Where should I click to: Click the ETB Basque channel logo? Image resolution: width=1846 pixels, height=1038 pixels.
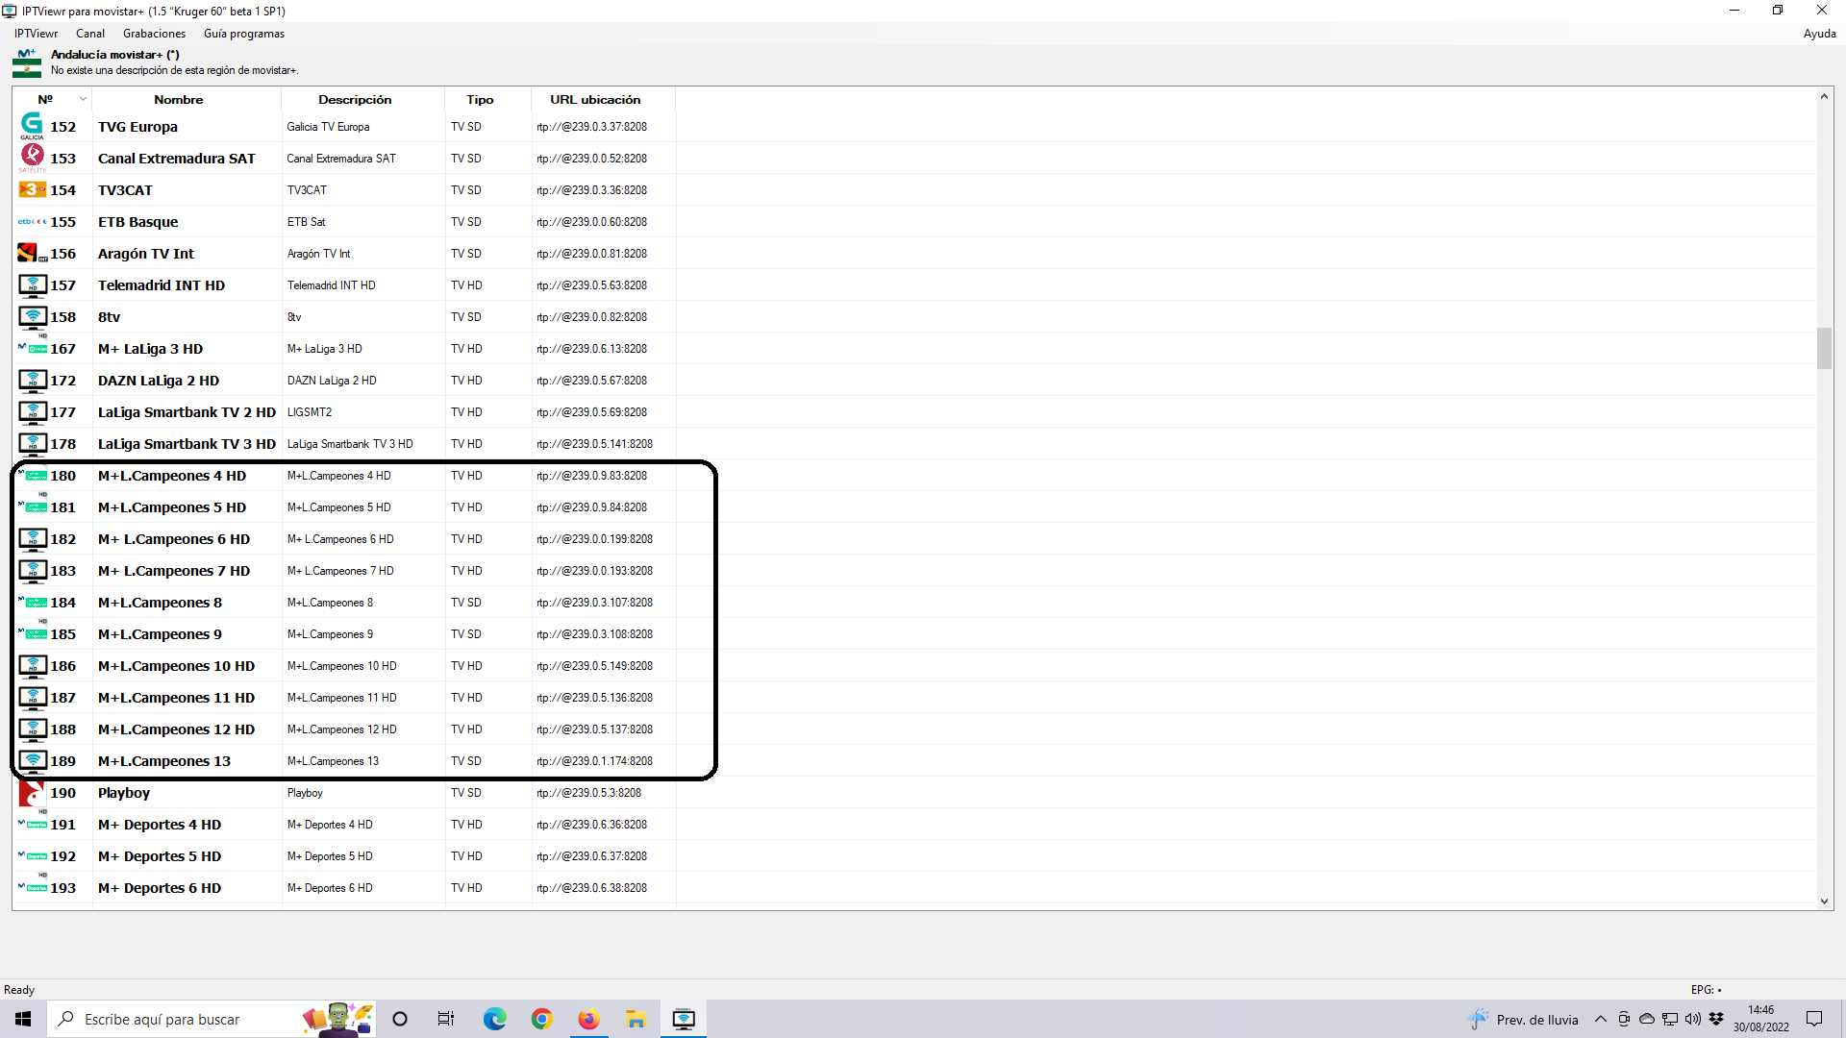pos(32,221)
